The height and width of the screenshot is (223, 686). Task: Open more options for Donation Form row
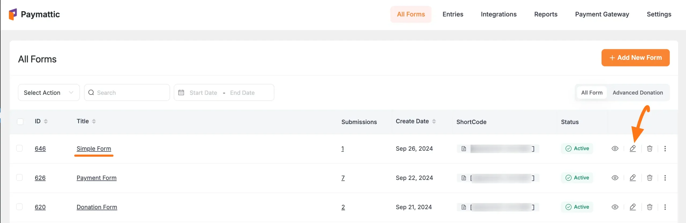click(665, 207)
